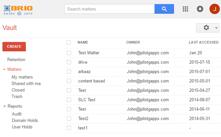Screen dimensions: 221x137
Task: Open the content based matter
Action: pyautogui.click(x=91, y=81)
